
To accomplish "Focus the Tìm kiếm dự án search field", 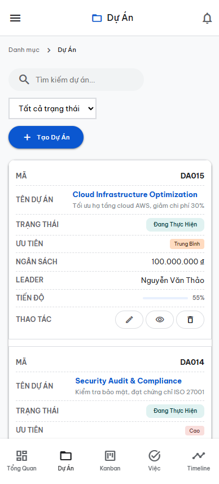I will click(76, 80).
